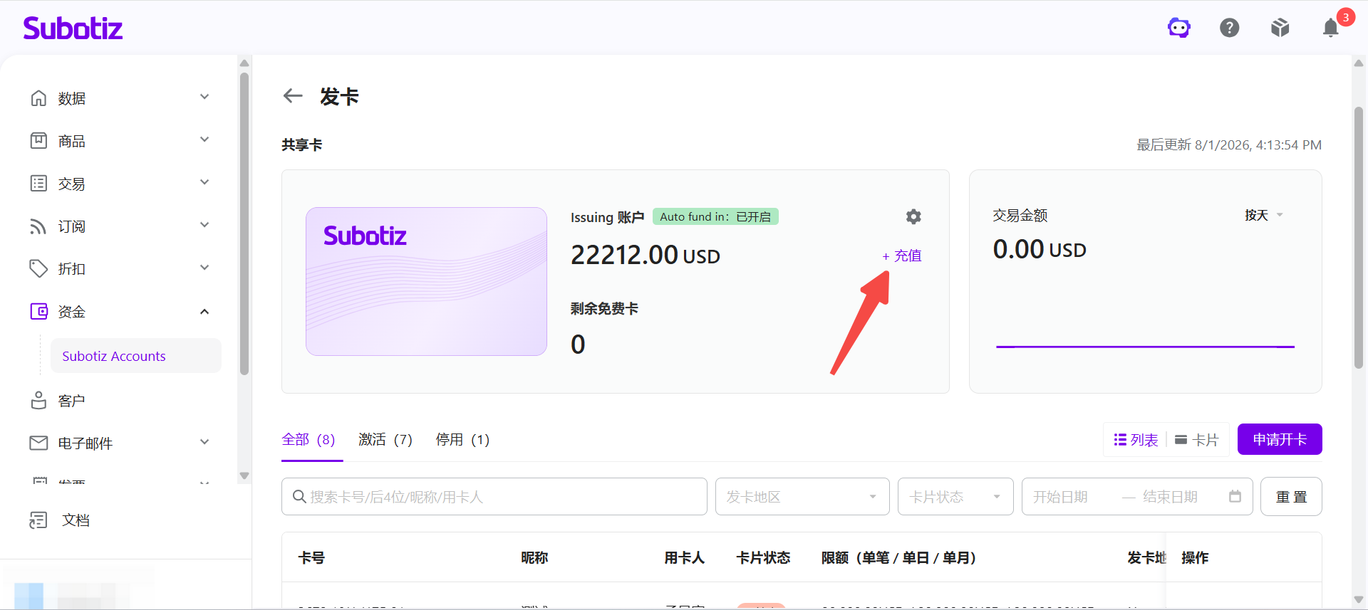Click the 重置 reset button
The height and width of the screenshot is (610, 1368).
coord(1291,496)
